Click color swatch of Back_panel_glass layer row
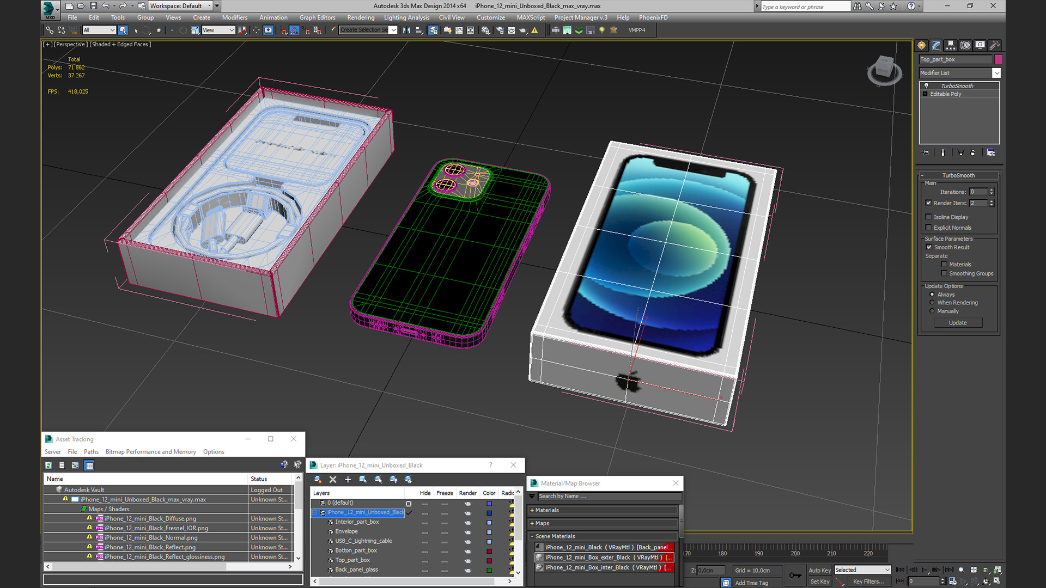Image resolution: width=1046 pixels, height=588 pixels. pyautogui.click(x=489, y=571)
